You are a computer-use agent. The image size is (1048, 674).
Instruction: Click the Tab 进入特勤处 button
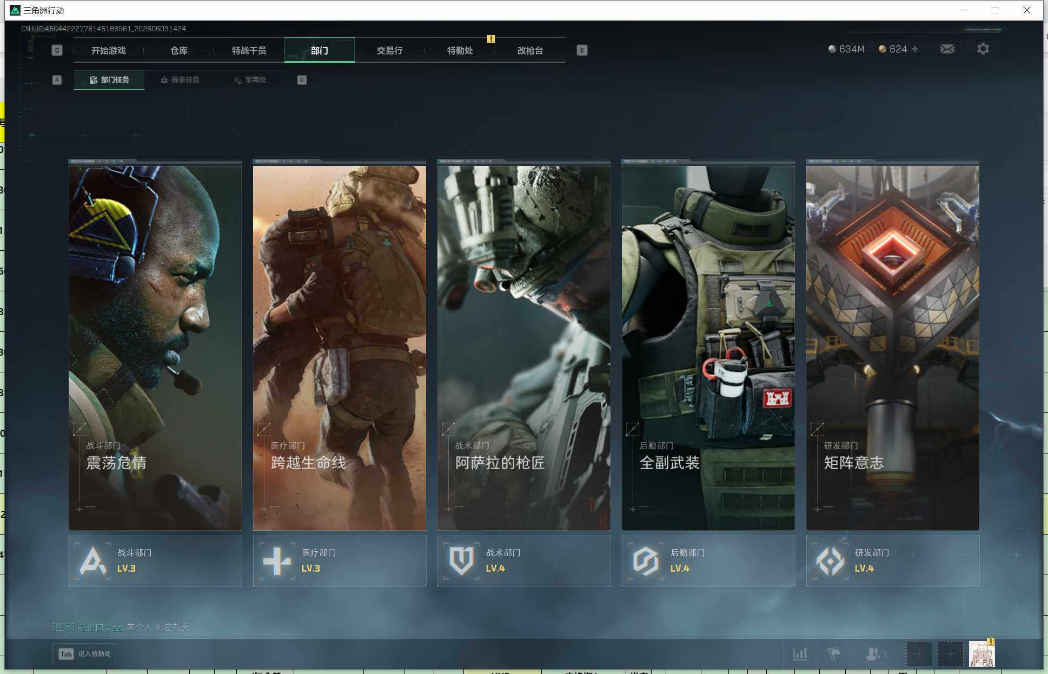[x=84, y=654]
